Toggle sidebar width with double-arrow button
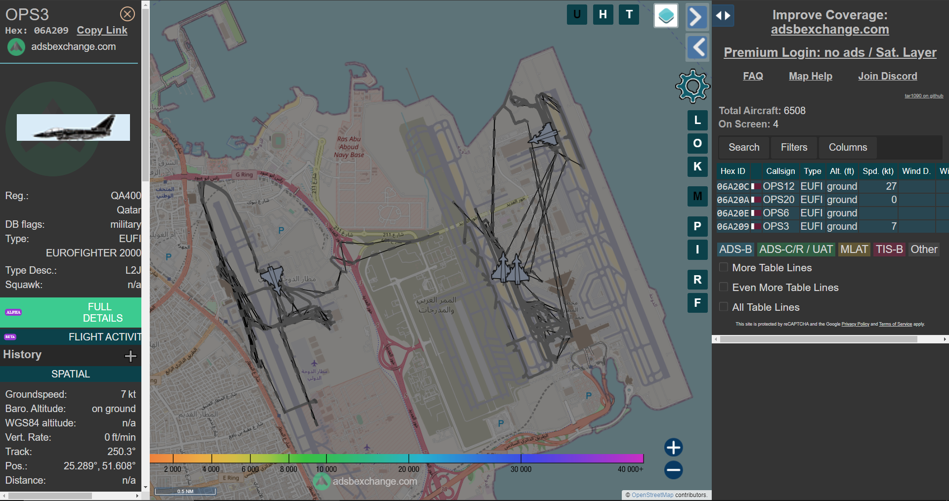Screen dimensions: 949x501 [x=723, y=16]
